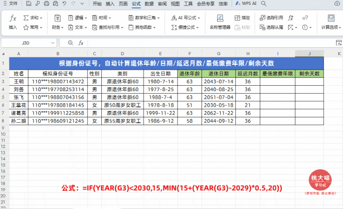Click the Save icon in quick access toolbar
Viewport: 343px width, 209px height.
28,4
